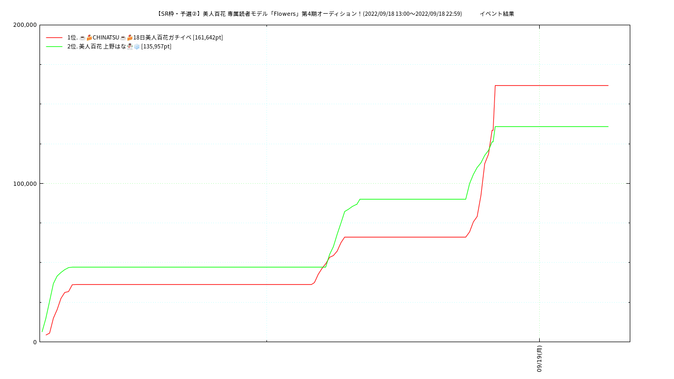Select the CHINATSU name in the 1st place legend

(106, 37)
